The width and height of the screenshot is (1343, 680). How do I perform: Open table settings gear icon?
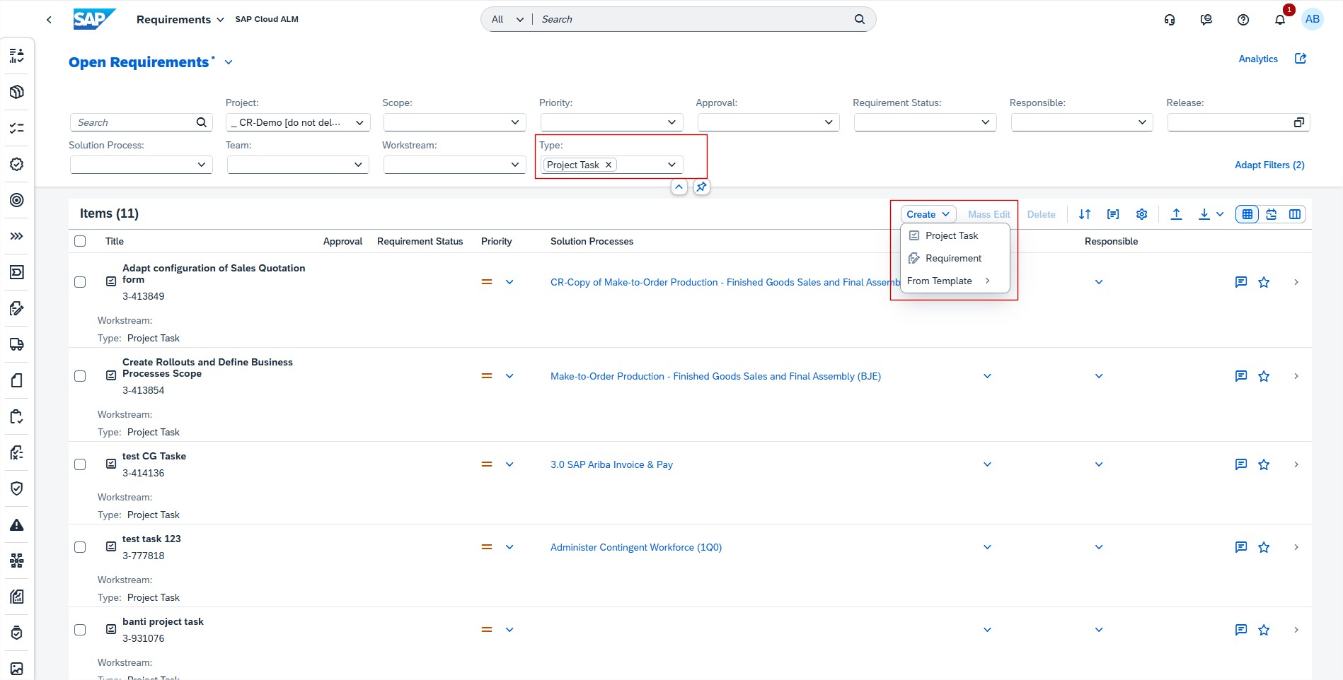pos(1141,214)
